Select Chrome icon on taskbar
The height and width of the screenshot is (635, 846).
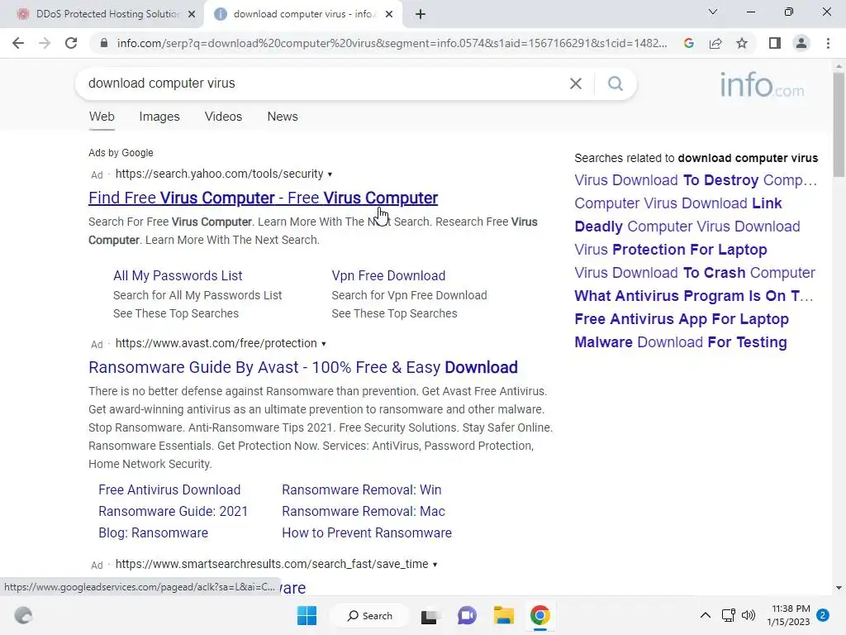click(x=540, y=615)
